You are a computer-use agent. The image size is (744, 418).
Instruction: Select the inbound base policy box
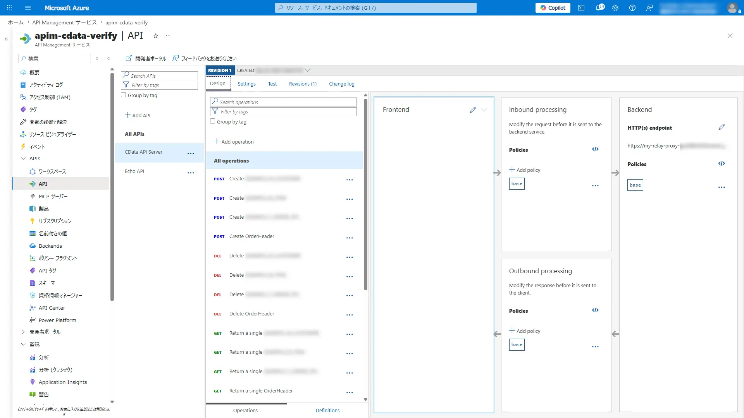(x=517, y=184)
